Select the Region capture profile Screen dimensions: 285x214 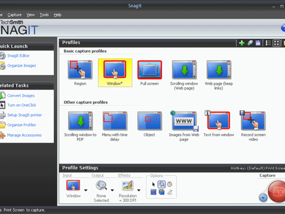click(80, 73)
